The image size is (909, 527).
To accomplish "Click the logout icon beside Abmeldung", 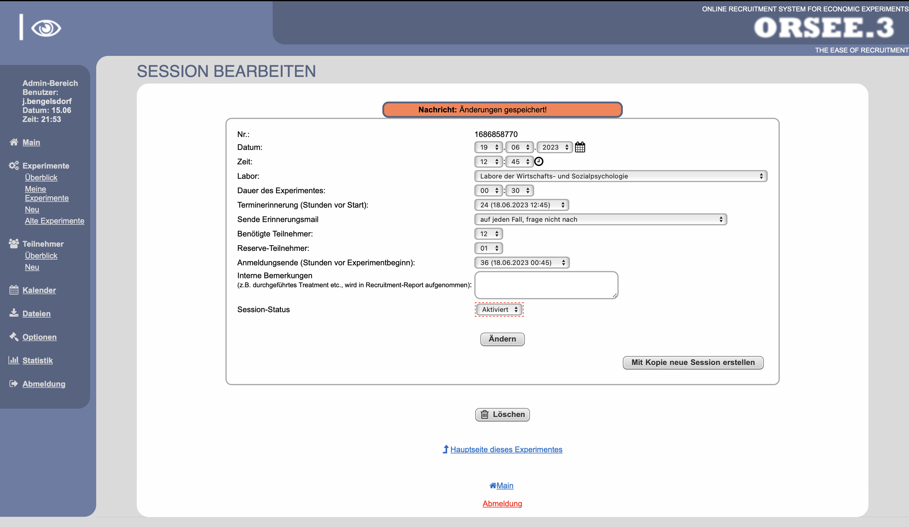I will click(x=14, y=384).
